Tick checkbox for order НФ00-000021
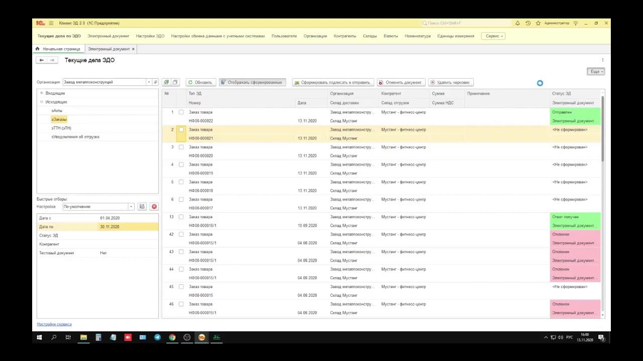Screen dimensions: 643x361 tap(181, 130)
